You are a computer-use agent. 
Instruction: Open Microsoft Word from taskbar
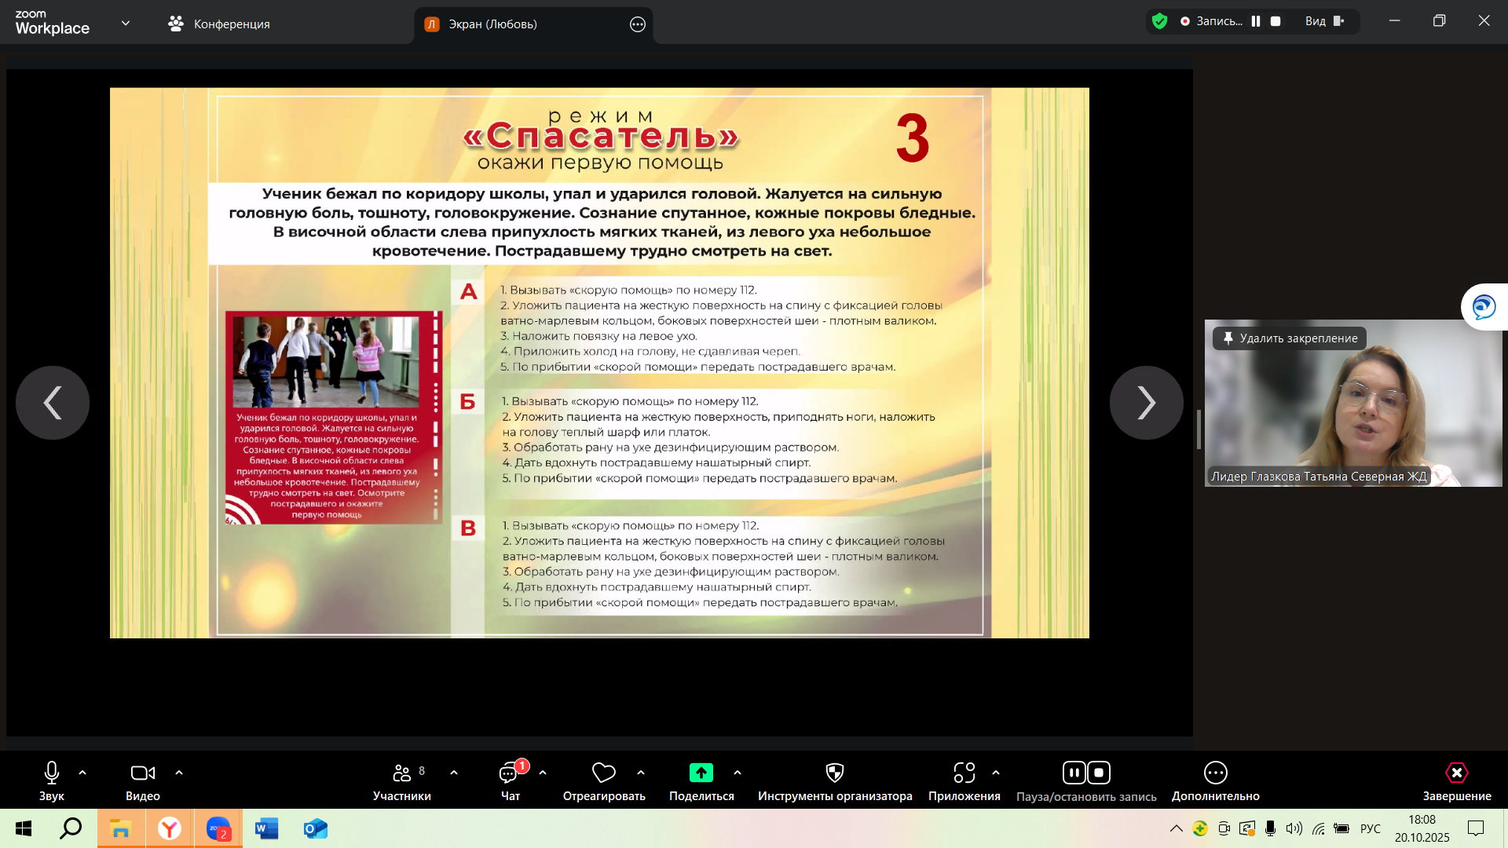(266, 828)
